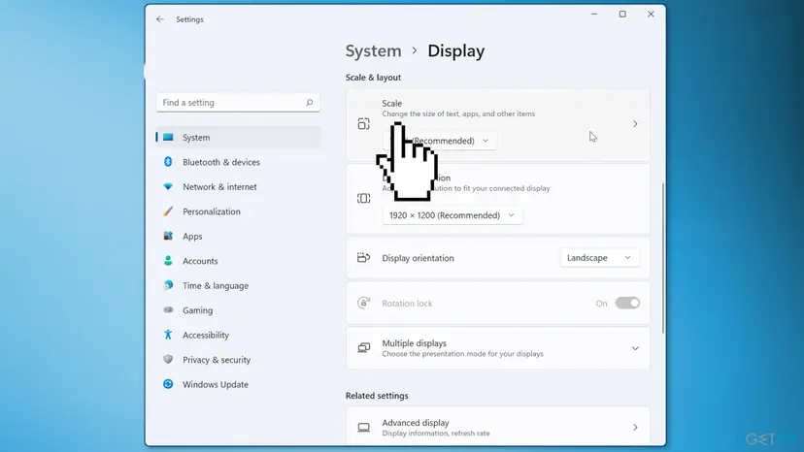This screenshot has height=452, width=804.
Task: Click the Privacy shield icon
Action: (x=168, y=359)
